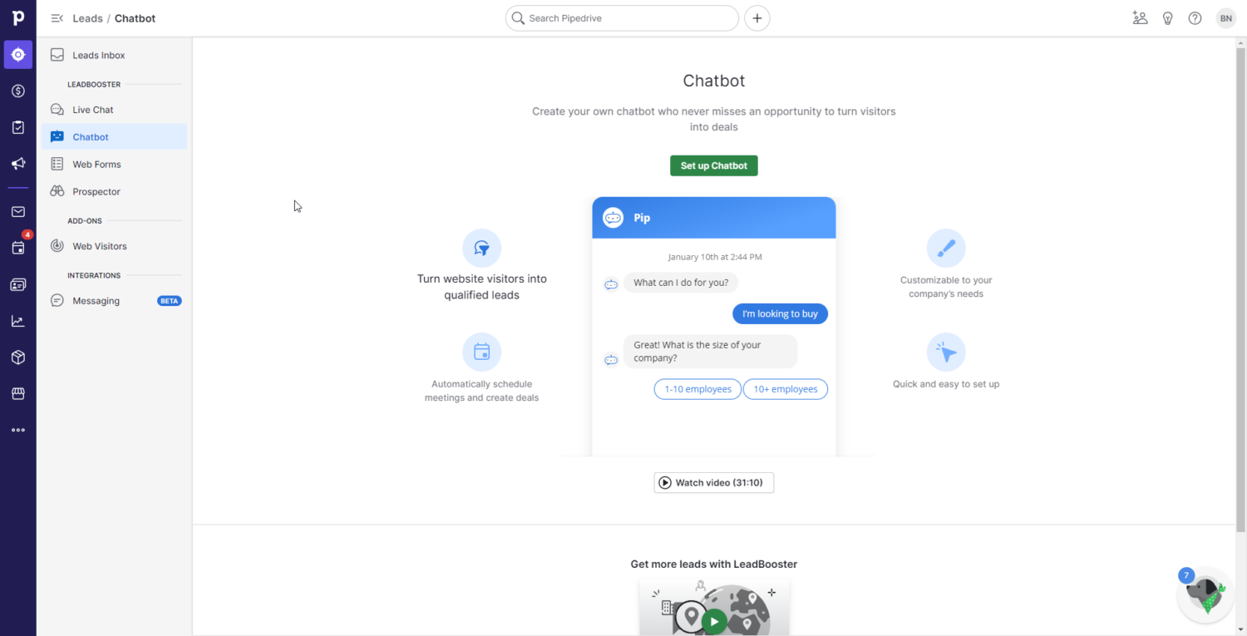Click the BETA badge next to Messaging

[x=170, y=301]
